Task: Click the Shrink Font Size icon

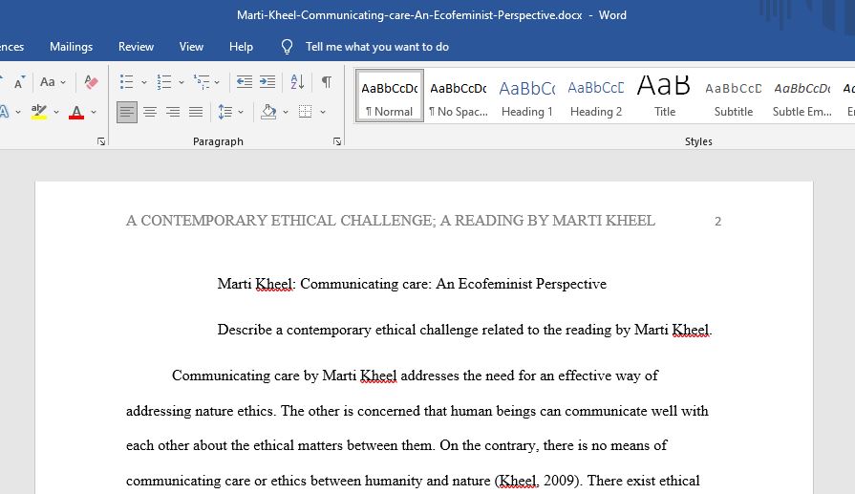Action: point(19,82)
